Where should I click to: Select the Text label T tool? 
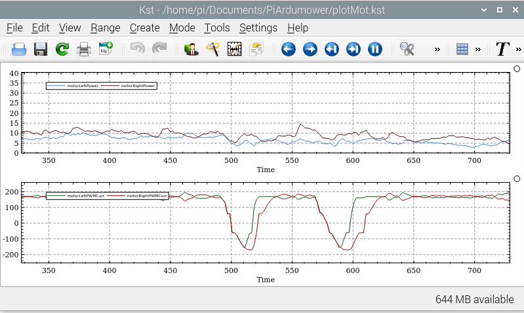pos(502,49)
